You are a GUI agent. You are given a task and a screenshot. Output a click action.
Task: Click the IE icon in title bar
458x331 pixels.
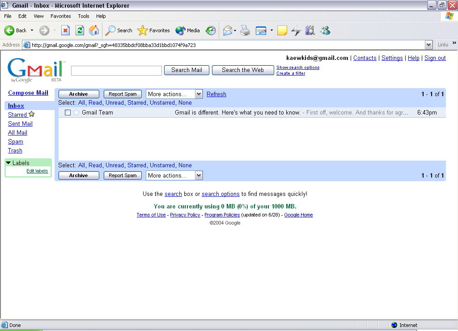(x=4, y=5)
